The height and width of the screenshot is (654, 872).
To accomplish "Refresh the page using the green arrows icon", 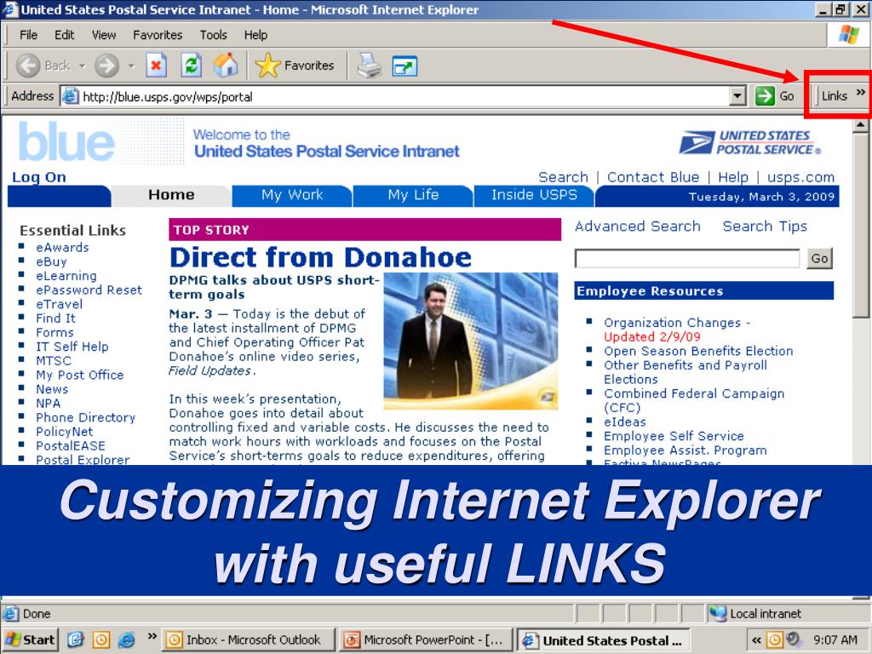I will (191, 66).
